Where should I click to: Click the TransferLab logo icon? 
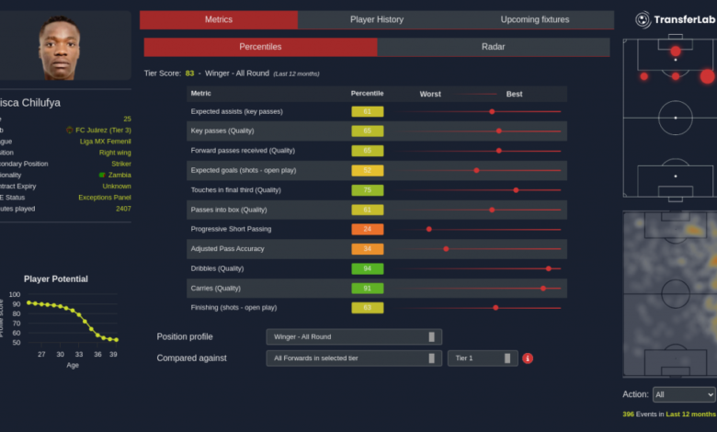point(644,19)
